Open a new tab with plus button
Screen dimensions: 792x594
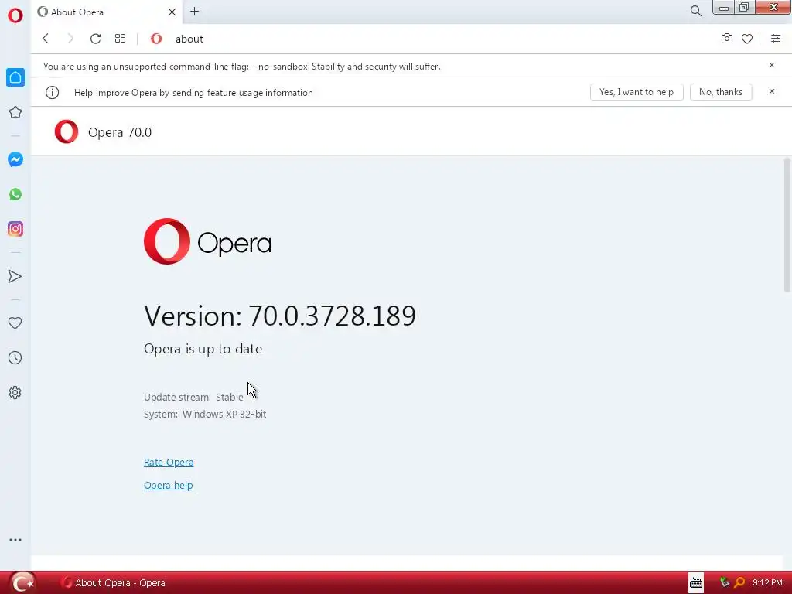click(194, 12)
